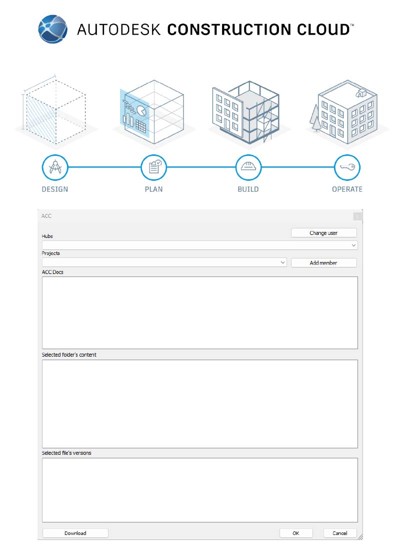Click the Autodesk Construction Cloud globe logo
The width and height of the screenshot is (400, 551).
[53, 29]
